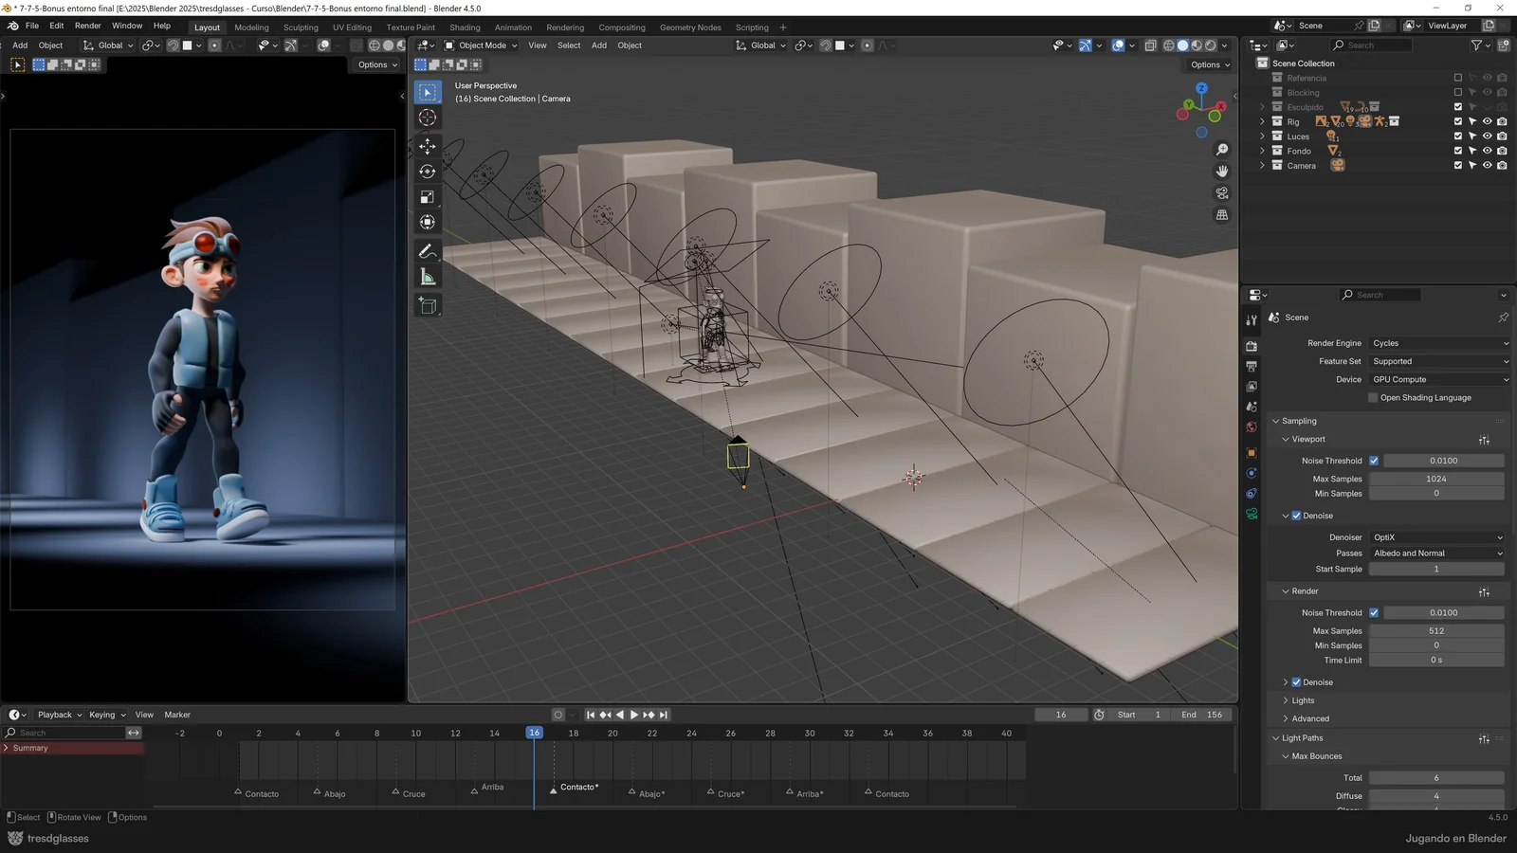The width and height of the screenshot is (1517, 853).
Task: Activate the Cursor tool
Action: (427, 118)
